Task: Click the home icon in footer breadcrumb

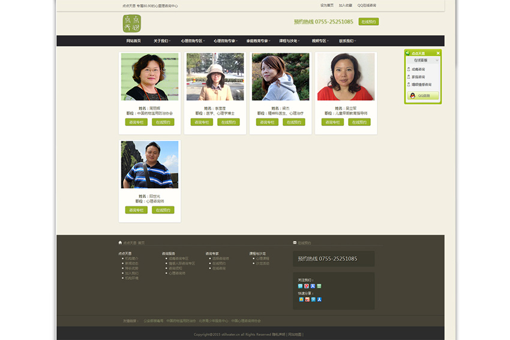Action: (120, 243)
